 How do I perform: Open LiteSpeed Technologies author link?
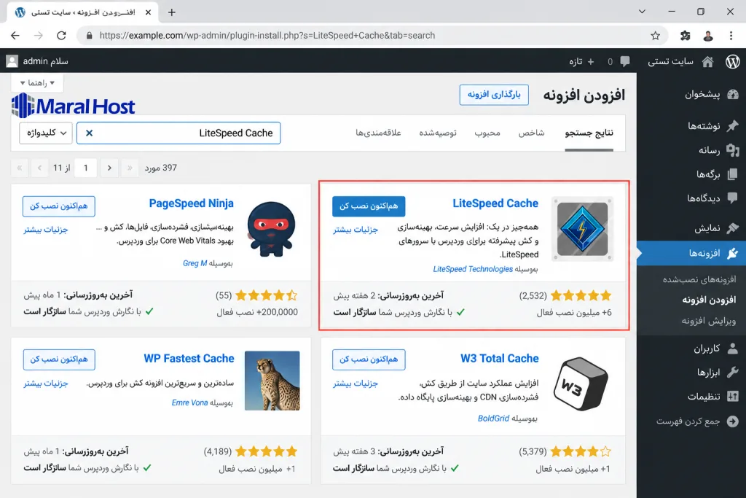point(473,269)
